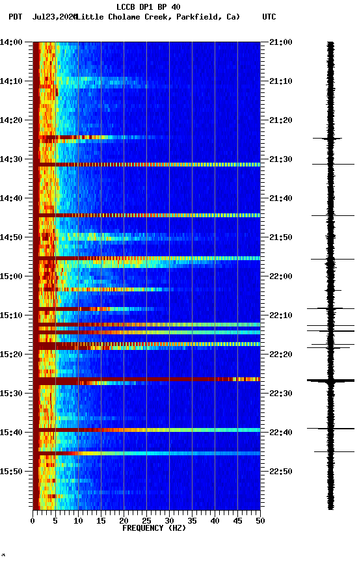Click the '15:40' PDT time label
The height and width of the screenshot is (562, 359).
(11, 433)
